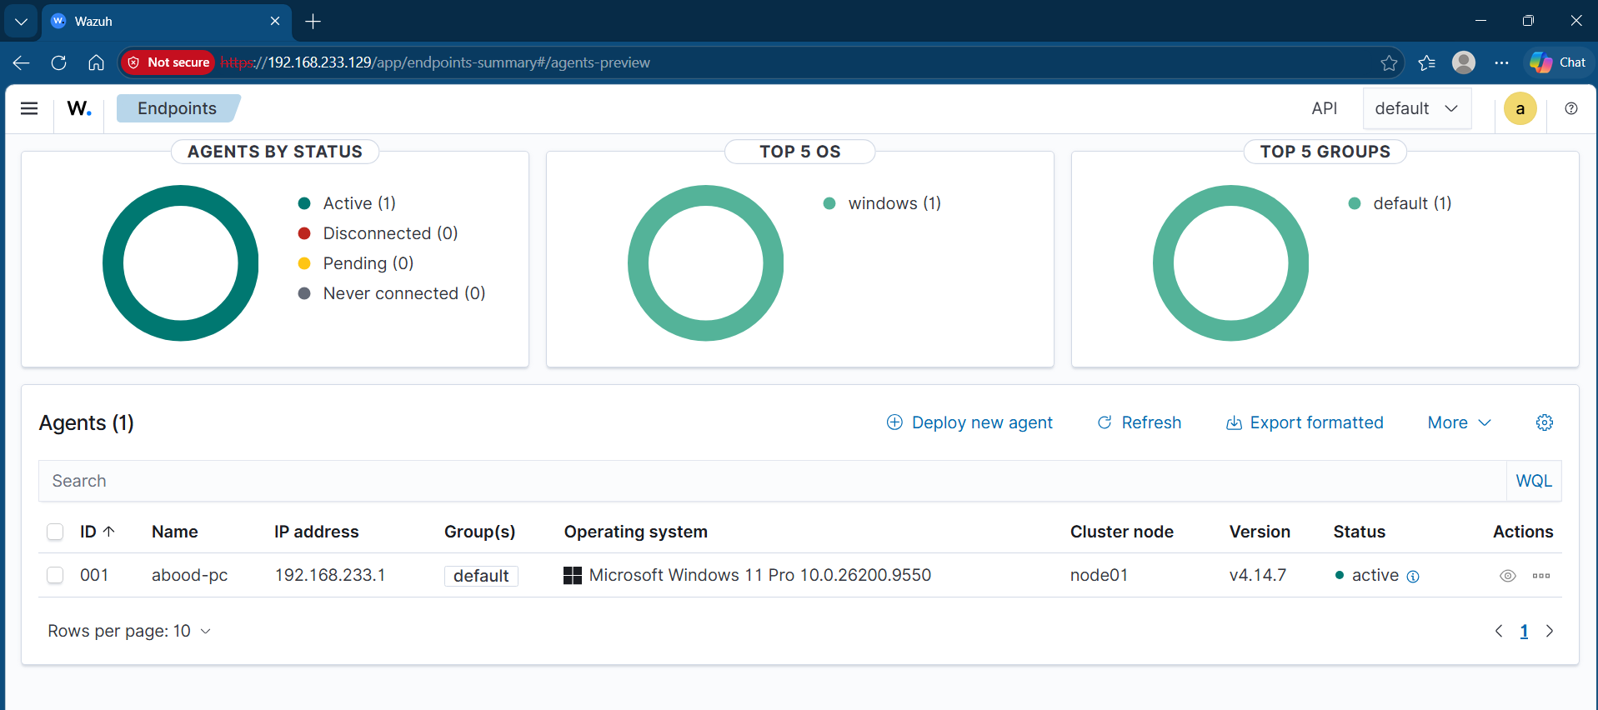
Task: Refresh the agents list
Action: [x=1140, y=422]
